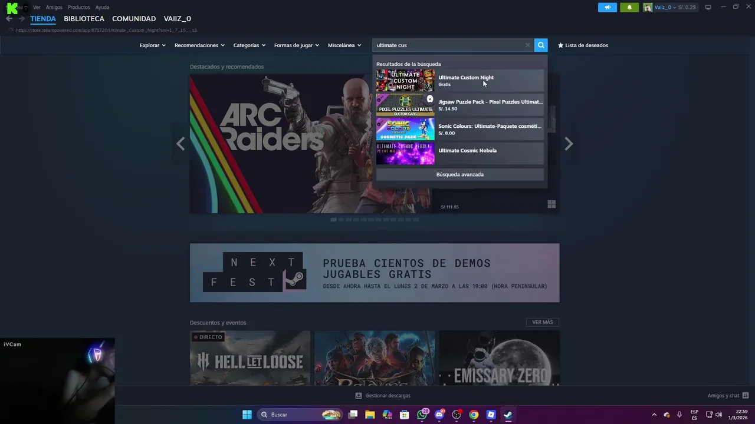
Task: Open the Ver menu
Action: point(37,7)
